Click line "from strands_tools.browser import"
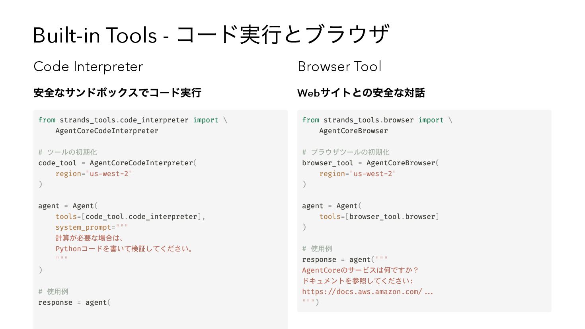The height and width of the screenshot is (329, 585). click(x=377, y=120)
